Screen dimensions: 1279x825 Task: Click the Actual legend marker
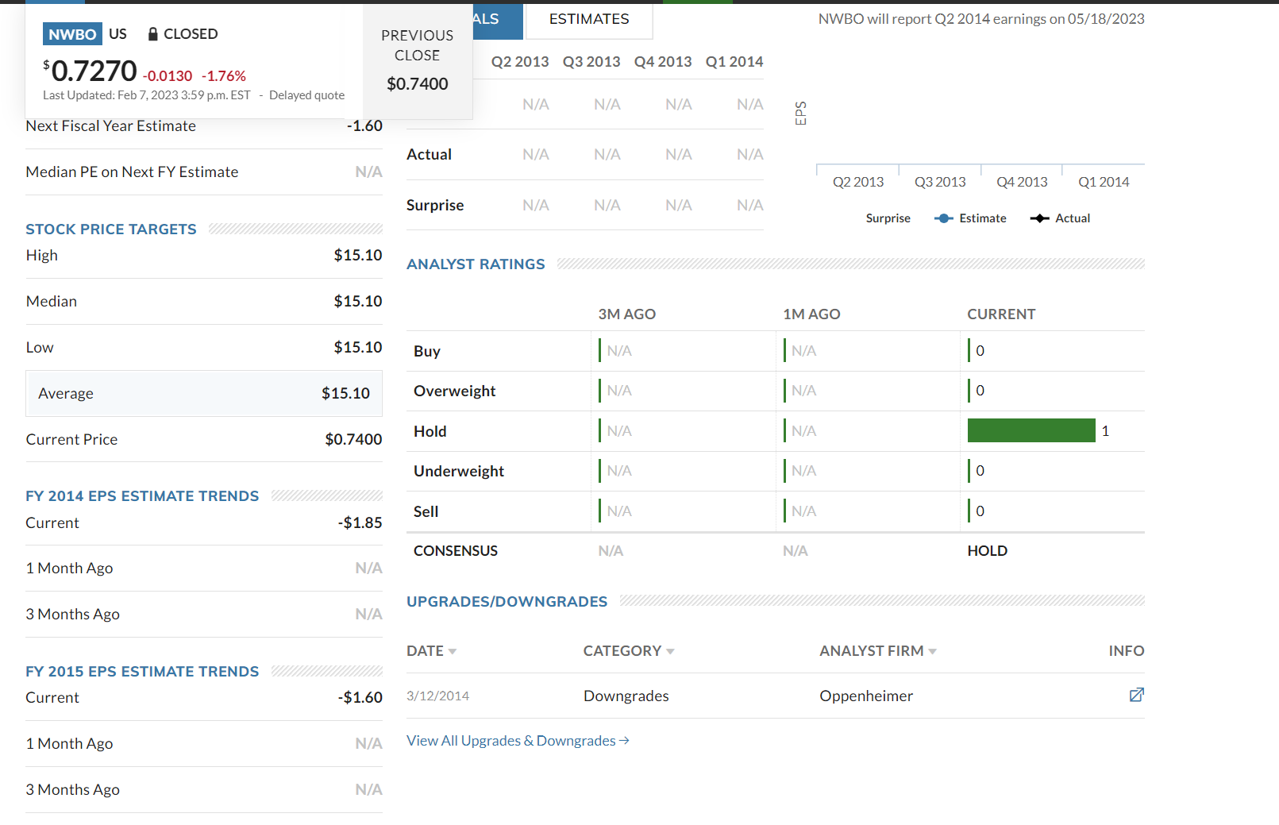(1039, 218)
